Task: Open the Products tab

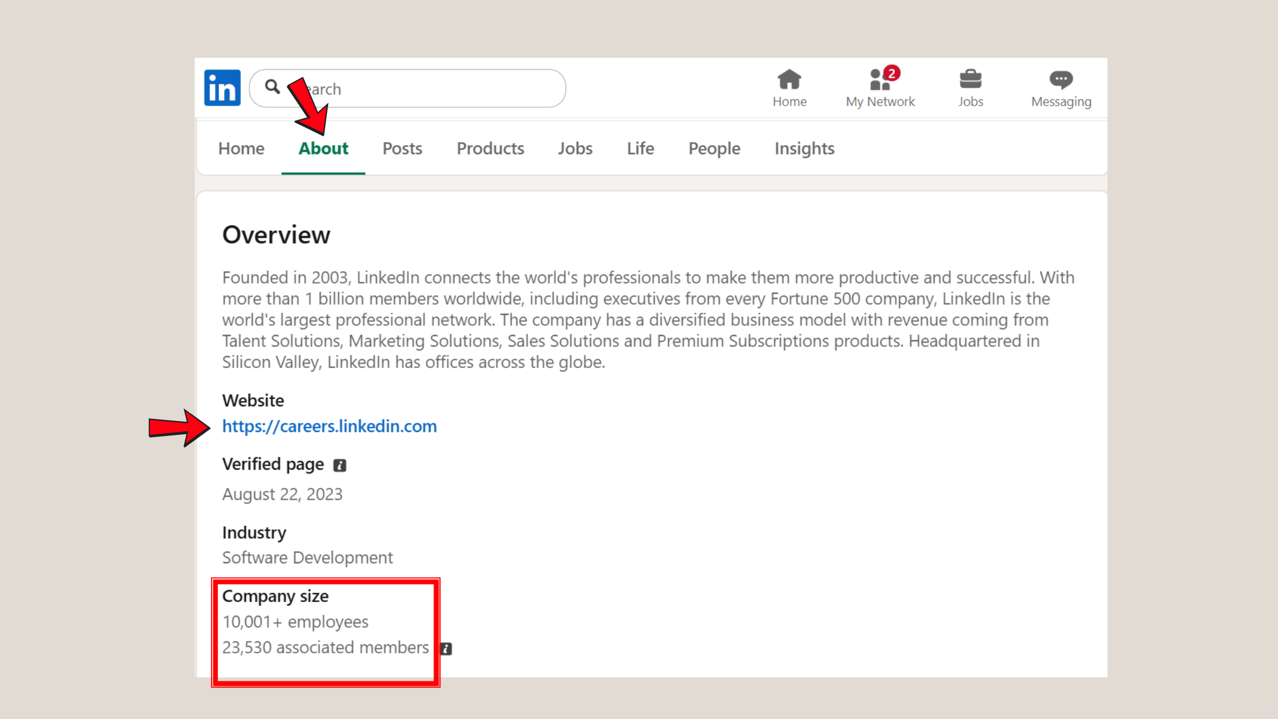Action: pos(491,148)
